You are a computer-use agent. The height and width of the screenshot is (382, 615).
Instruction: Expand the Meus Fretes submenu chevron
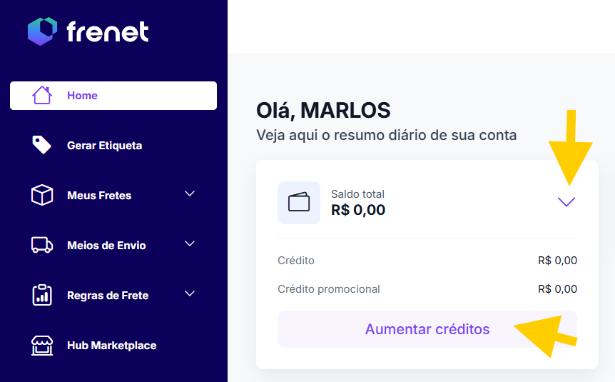coord(190,193)
